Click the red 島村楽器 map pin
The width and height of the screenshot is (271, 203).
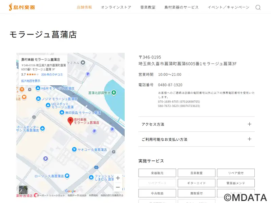[x=70, y=121]
